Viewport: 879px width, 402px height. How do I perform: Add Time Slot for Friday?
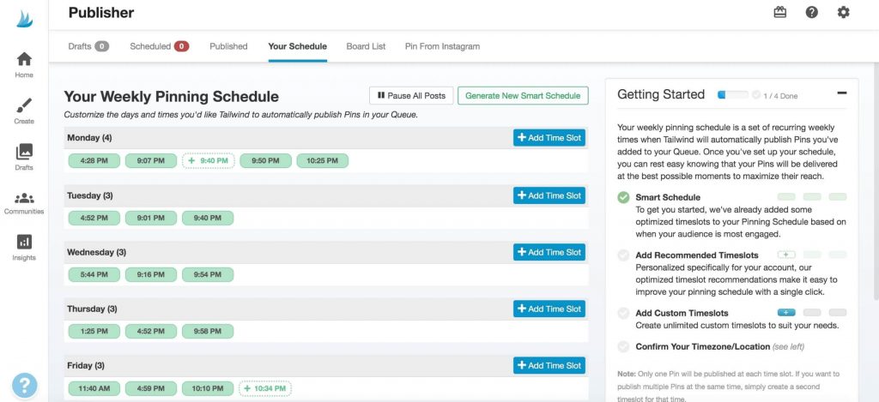549,365
